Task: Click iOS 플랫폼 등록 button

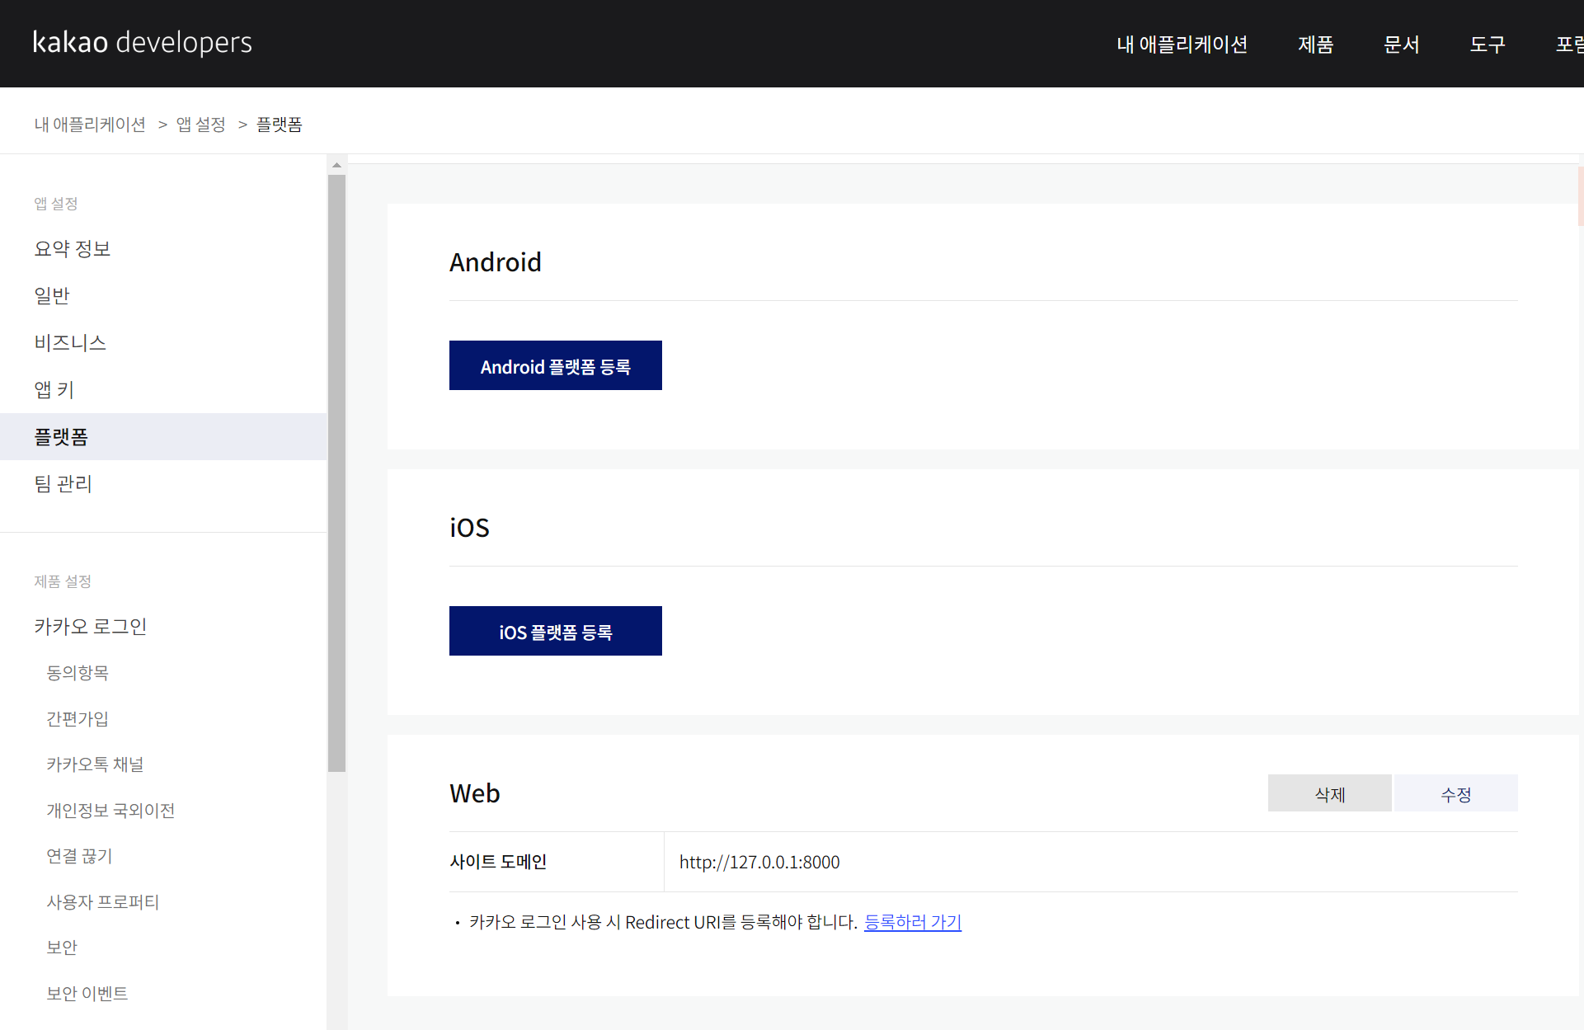Action: pos(556,631)
